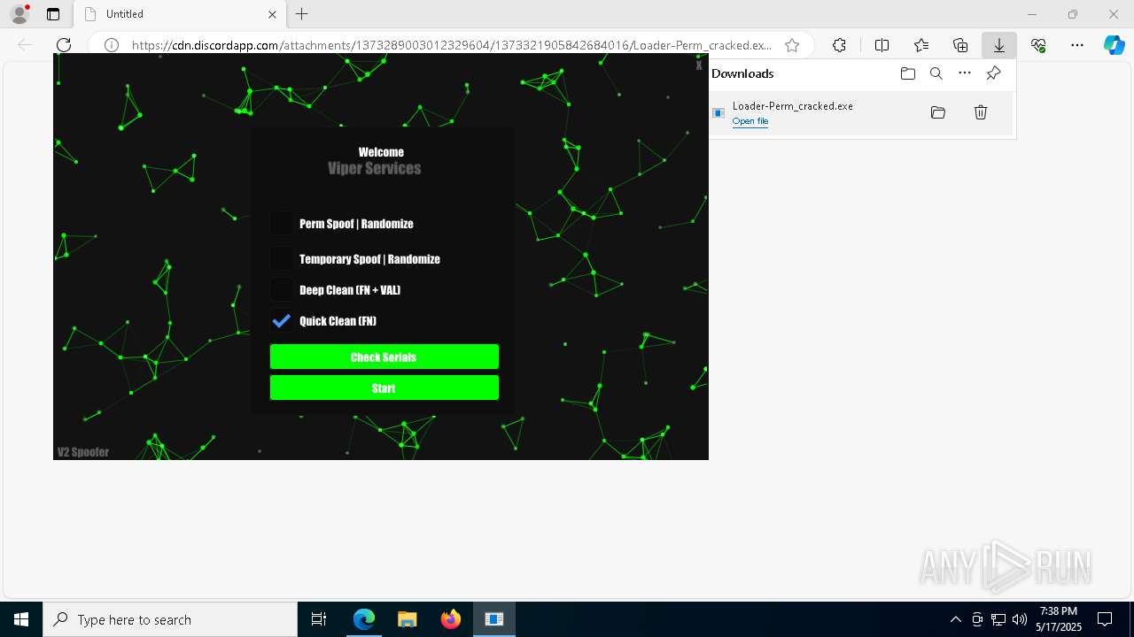Viewport: 1134px width, 637px height.
Task: Click the taskbar search box
Action: point(170,619)
